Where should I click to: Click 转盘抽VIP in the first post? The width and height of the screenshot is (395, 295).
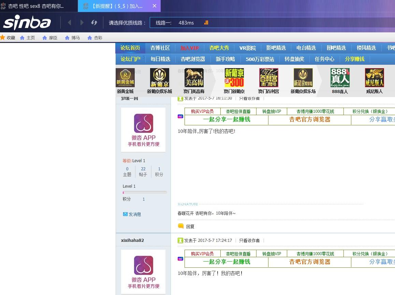(x=272, y=111)
